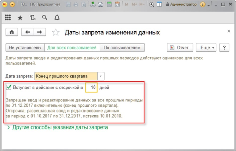This screenshot has height=151, width=236.
Task: Navigate back with the left arrow
Action: click(x=28, y=32)
